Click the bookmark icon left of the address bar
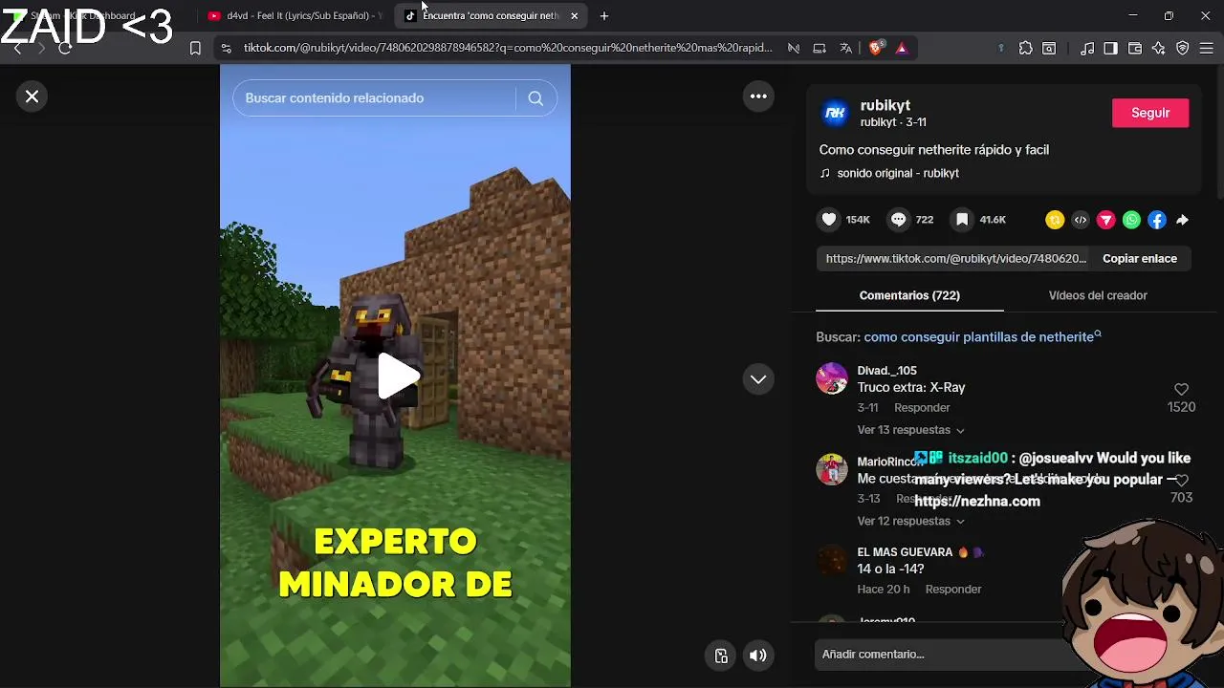1224x688 pixels. pyautogui.click(x=195, y=48)
